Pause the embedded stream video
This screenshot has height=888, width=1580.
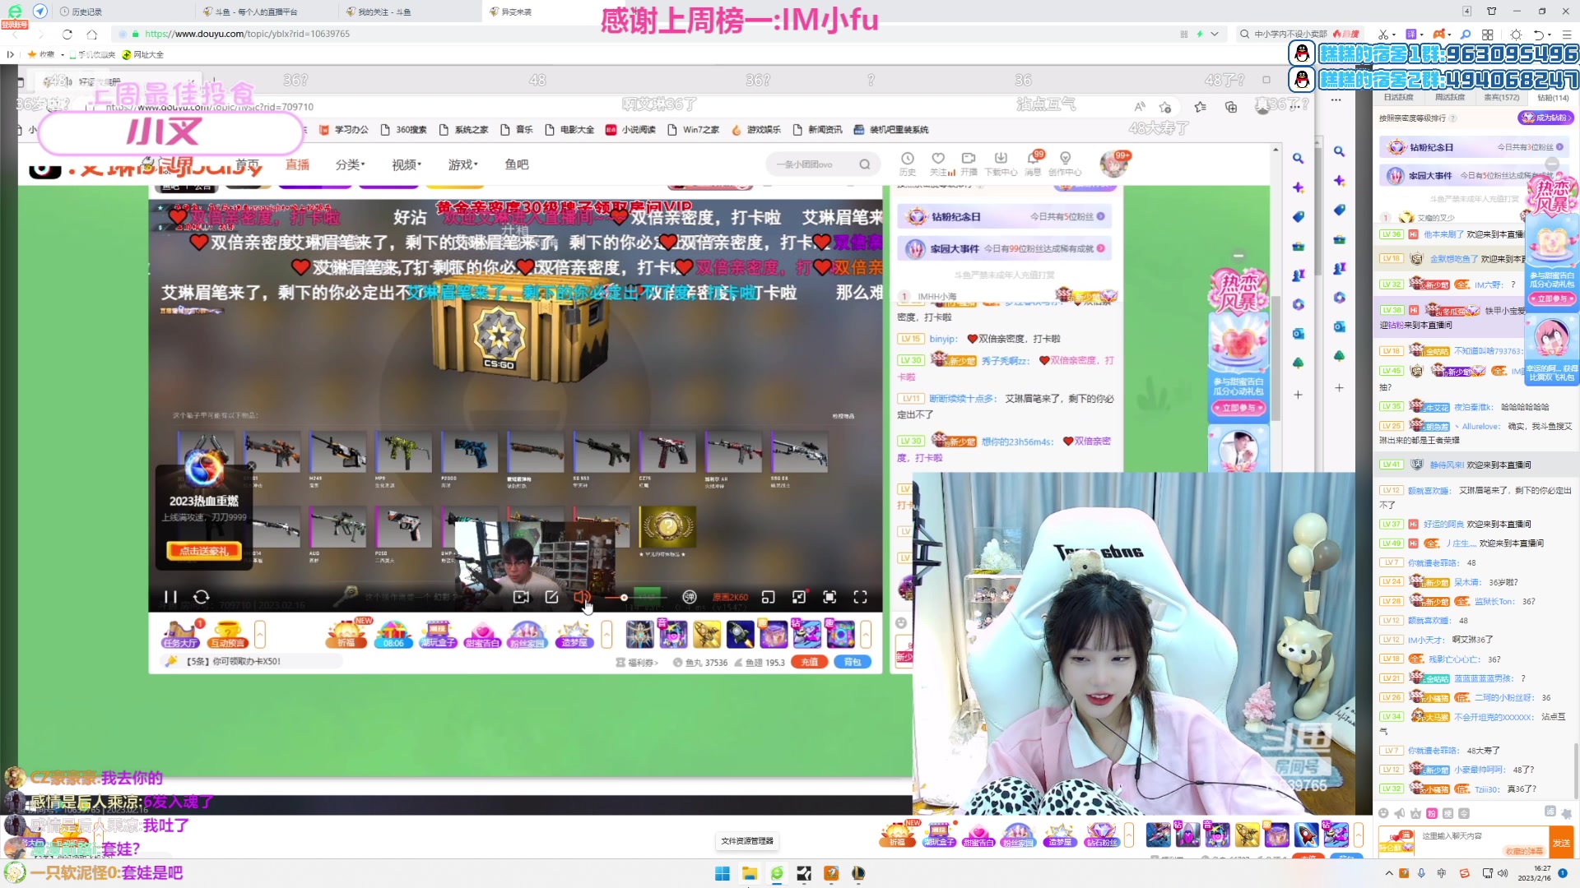pyautogui.click(x=170, y=597)
